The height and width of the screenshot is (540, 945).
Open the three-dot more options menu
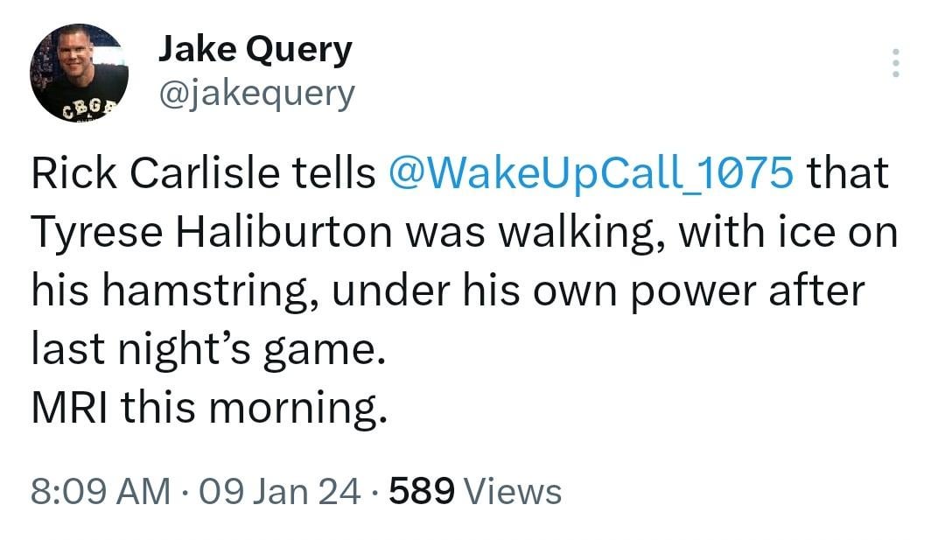895,63
